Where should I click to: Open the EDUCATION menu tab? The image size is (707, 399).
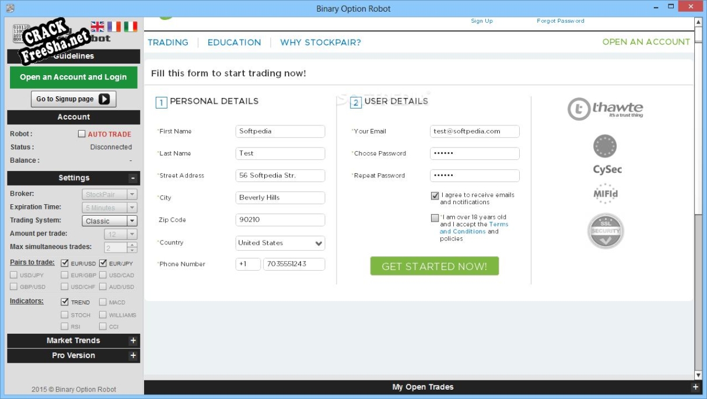click(x=234, y=43)
